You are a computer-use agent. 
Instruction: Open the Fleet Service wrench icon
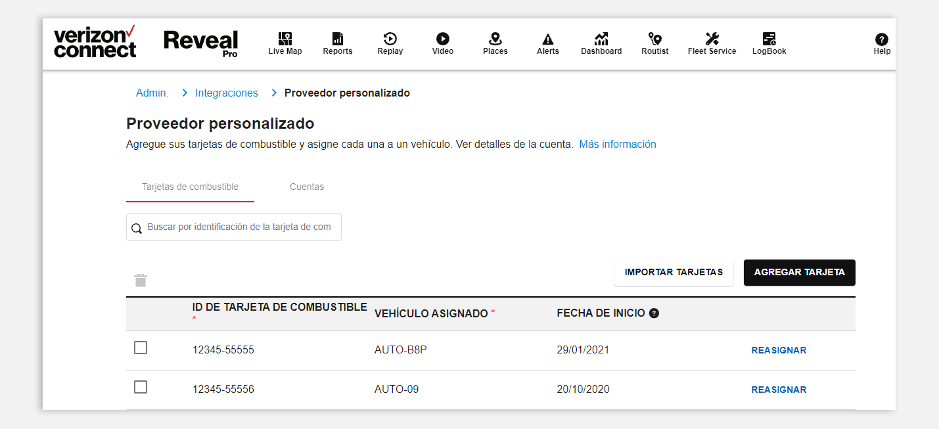712,39
